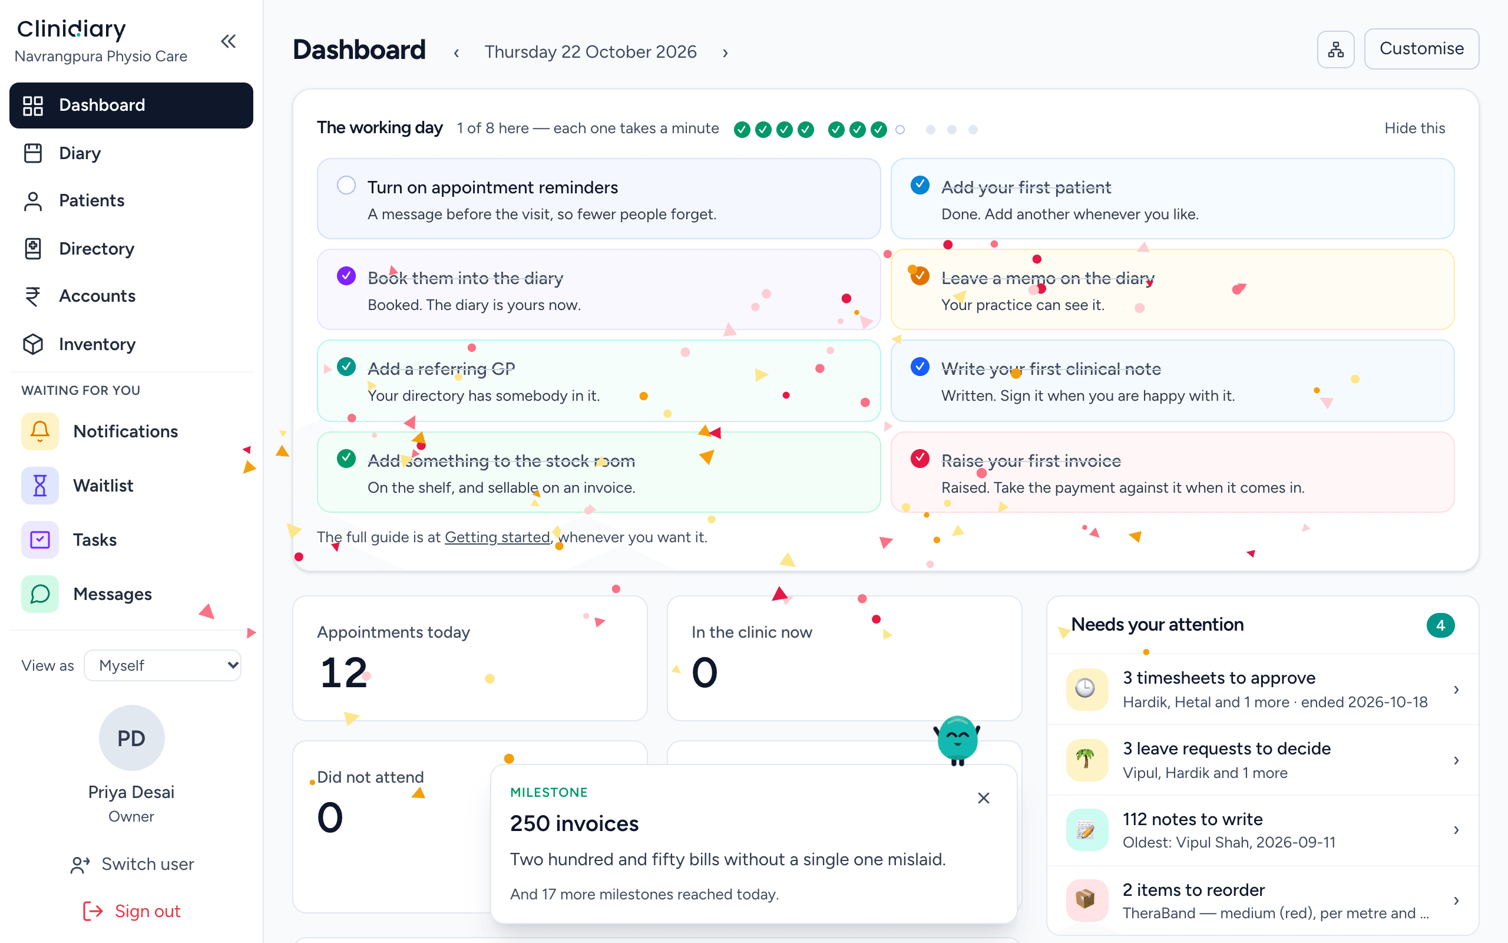Expand the 3 leave requests chevron
This screenshot has height=943, width=1508.
click(x=1456, y=760)
